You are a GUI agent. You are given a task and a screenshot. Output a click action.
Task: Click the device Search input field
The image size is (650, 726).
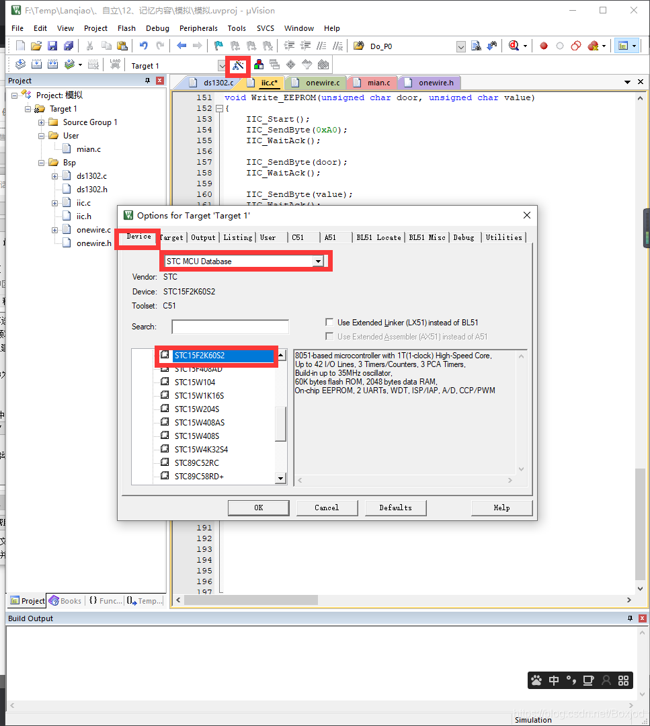tap(230, 327)
